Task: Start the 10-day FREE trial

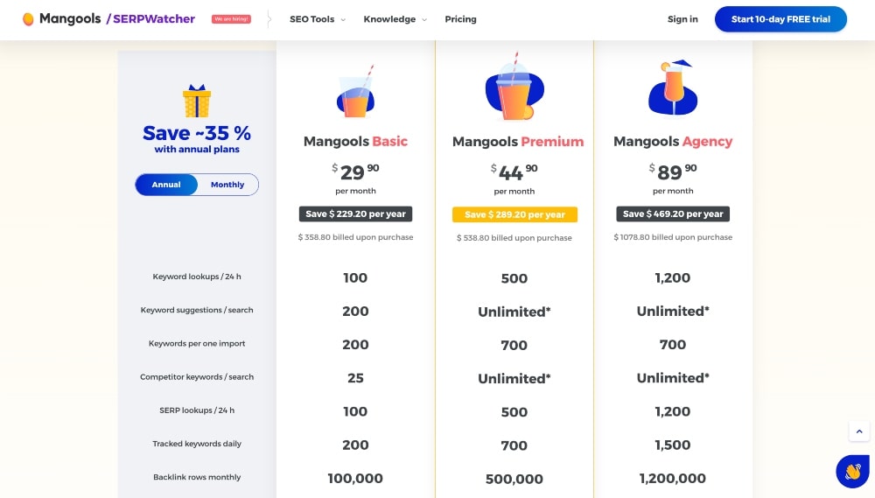Action: pos(780,19)
